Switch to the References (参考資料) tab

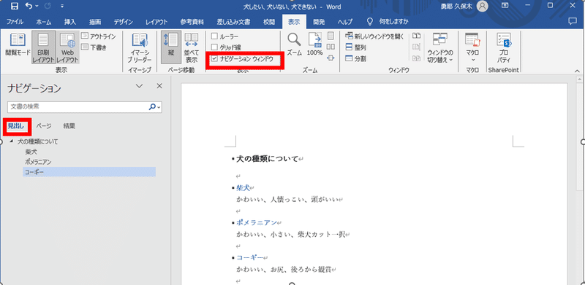point(192,22)
